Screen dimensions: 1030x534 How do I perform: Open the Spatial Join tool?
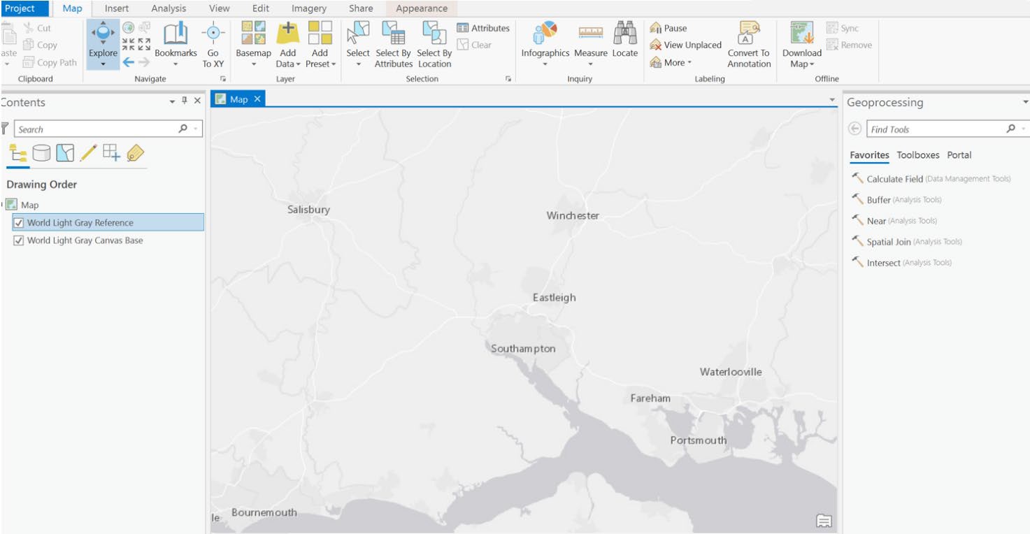pyautogui.click(x=888, y=241)
